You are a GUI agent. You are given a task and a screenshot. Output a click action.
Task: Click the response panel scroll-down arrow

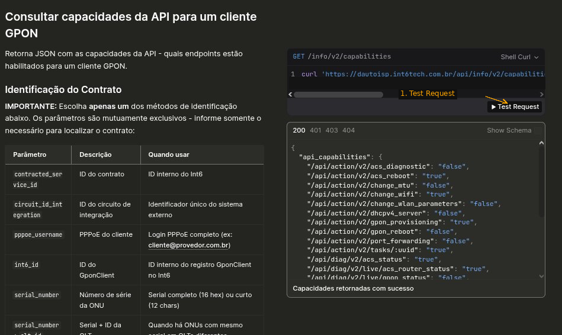tap(542, 276)
